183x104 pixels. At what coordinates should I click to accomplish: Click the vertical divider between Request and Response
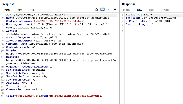pyautogui.click(x=120, y=52)
